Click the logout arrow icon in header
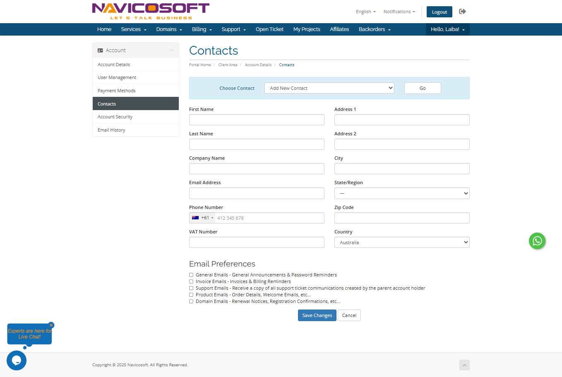The image size is (562, 377). point(462,12)
